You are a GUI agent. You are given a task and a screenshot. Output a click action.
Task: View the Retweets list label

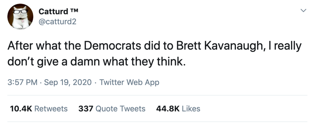[51, 108]
